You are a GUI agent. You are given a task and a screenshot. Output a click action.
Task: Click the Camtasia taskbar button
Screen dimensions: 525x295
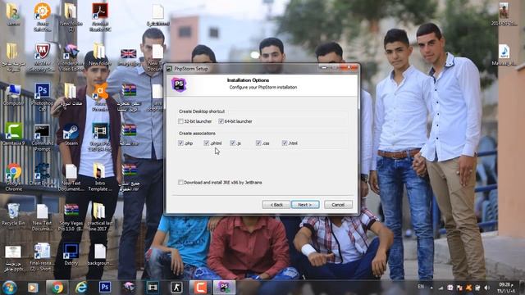tap(200, 288)
